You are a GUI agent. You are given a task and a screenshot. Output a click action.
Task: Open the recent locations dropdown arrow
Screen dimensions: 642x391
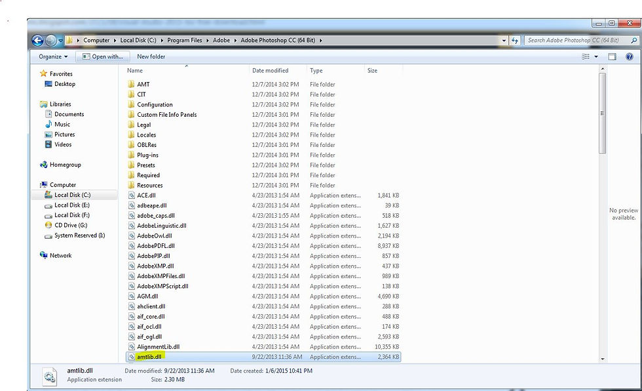tap(60, 41)
